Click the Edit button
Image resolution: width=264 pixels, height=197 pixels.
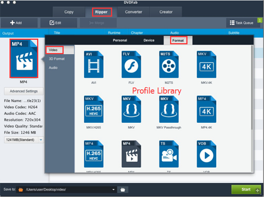[59, 23]
